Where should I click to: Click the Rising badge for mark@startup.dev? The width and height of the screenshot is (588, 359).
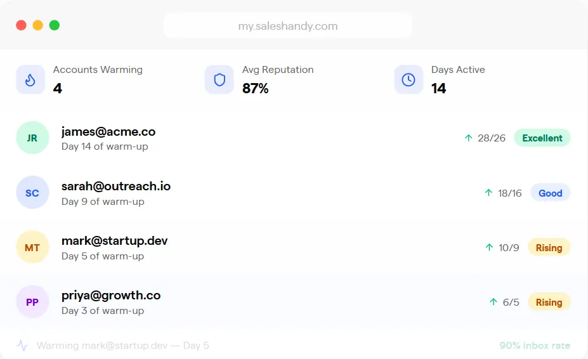point(549,247)
